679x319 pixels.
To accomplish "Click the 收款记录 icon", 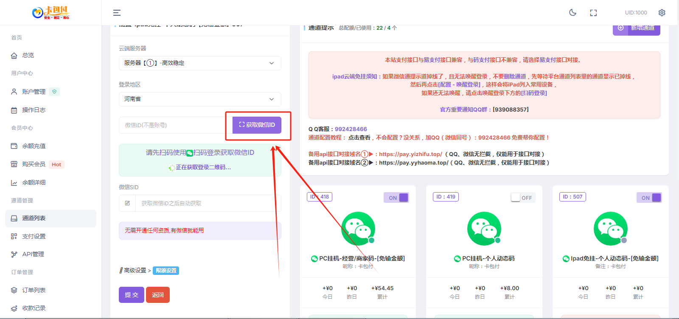I will click(x=14, y=308).
